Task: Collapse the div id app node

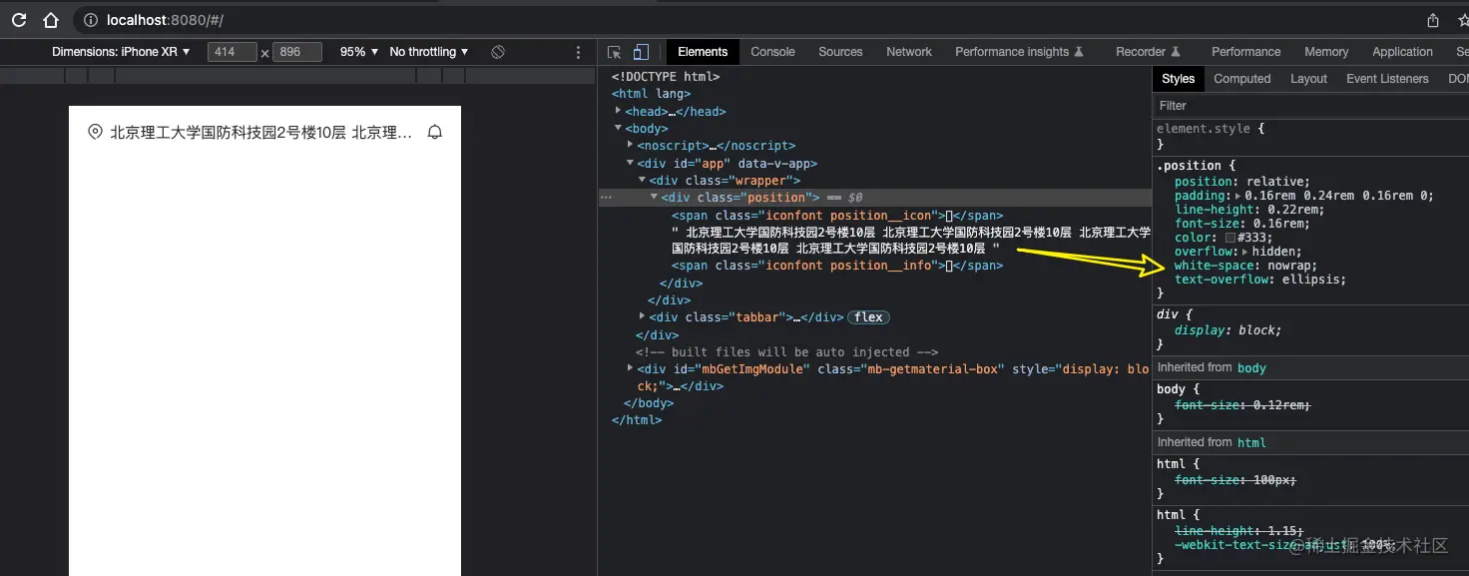Action: click(631, 162)
